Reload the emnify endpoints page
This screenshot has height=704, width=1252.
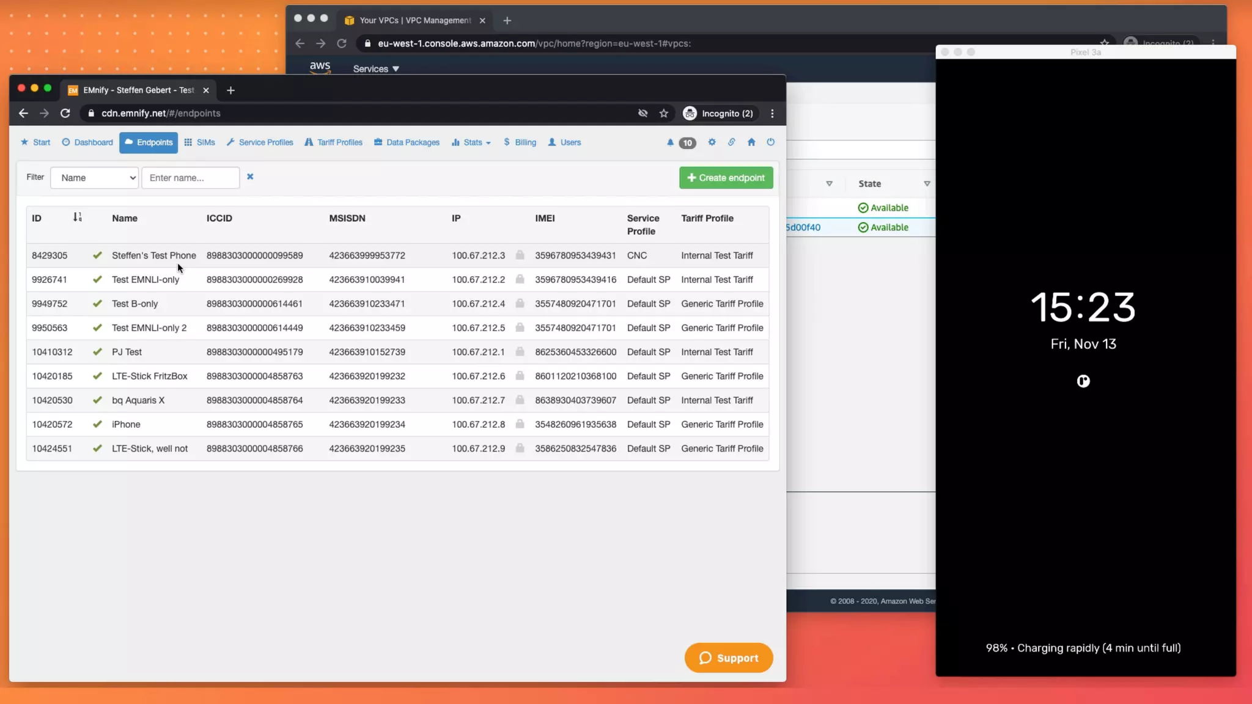(x=65, y=113)
